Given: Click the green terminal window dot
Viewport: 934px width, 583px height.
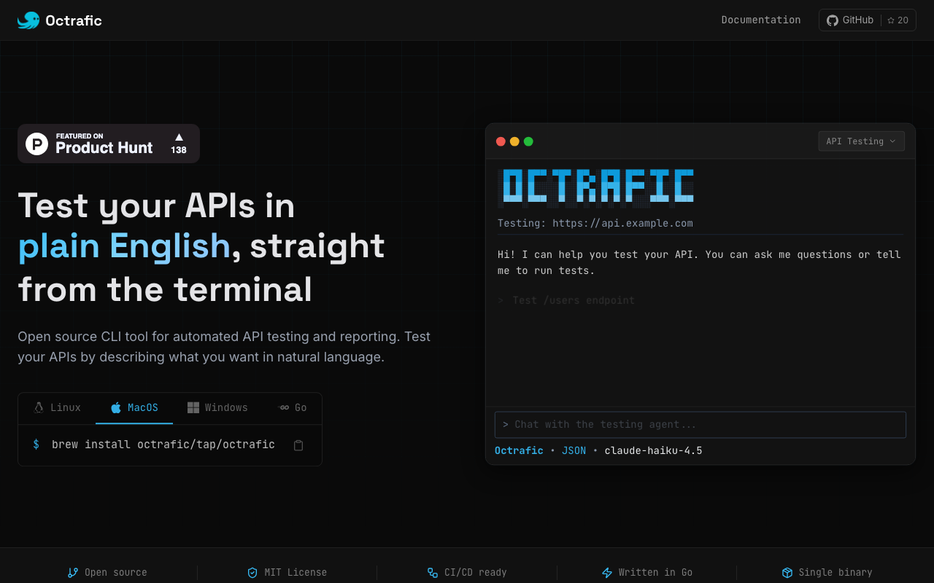Looking at the screenshot, I should point(528,141).
